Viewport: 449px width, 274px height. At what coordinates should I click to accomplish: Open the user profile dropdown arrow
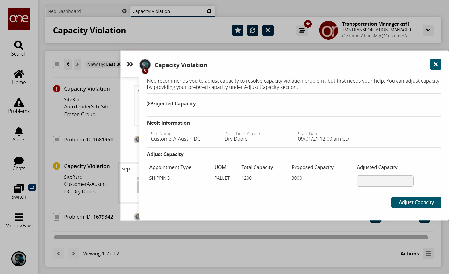[428, 30]
